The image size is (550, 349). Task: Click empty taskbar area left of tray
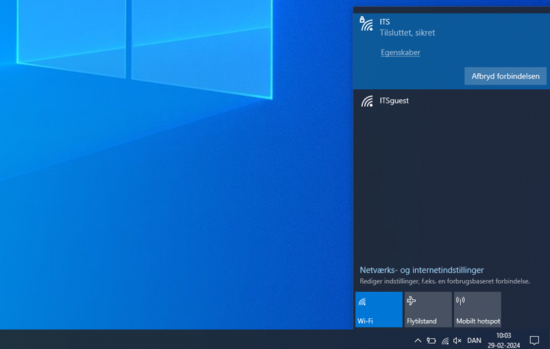(201, 340)
